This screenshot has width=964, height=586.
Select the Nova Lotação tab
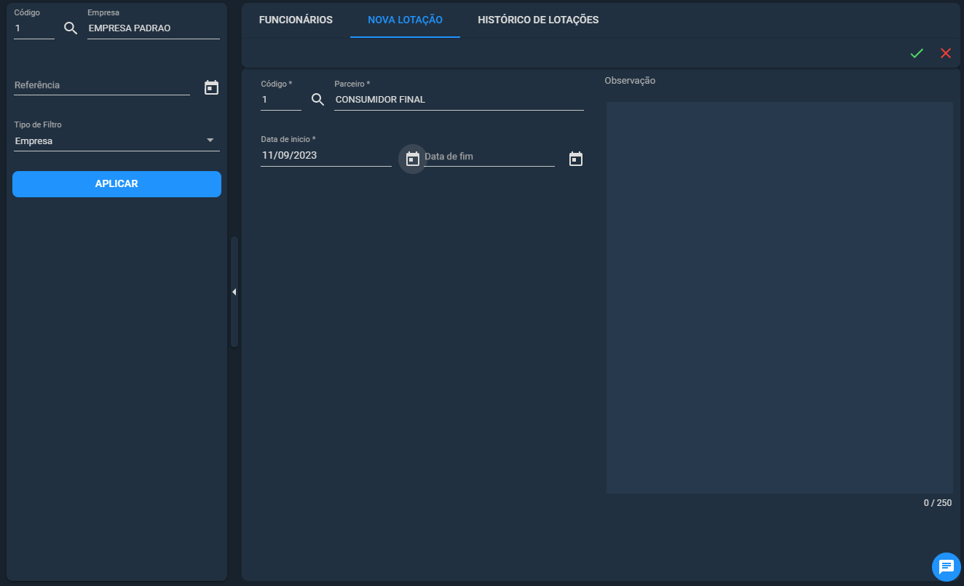pos(405,20)
